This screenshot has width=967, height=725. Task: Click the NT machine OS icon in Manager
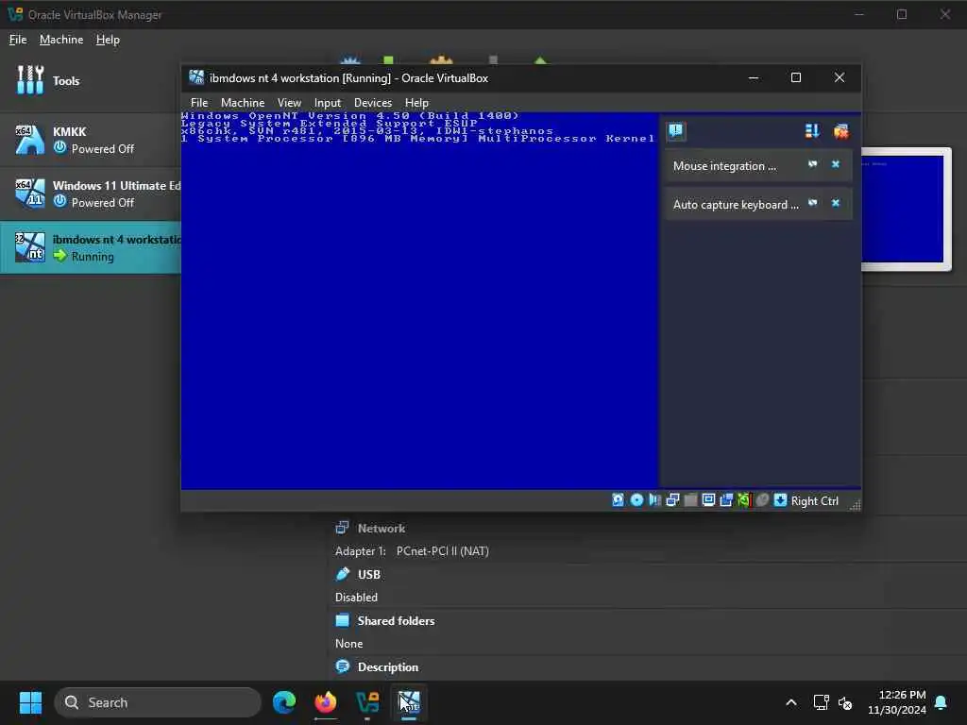29,247
